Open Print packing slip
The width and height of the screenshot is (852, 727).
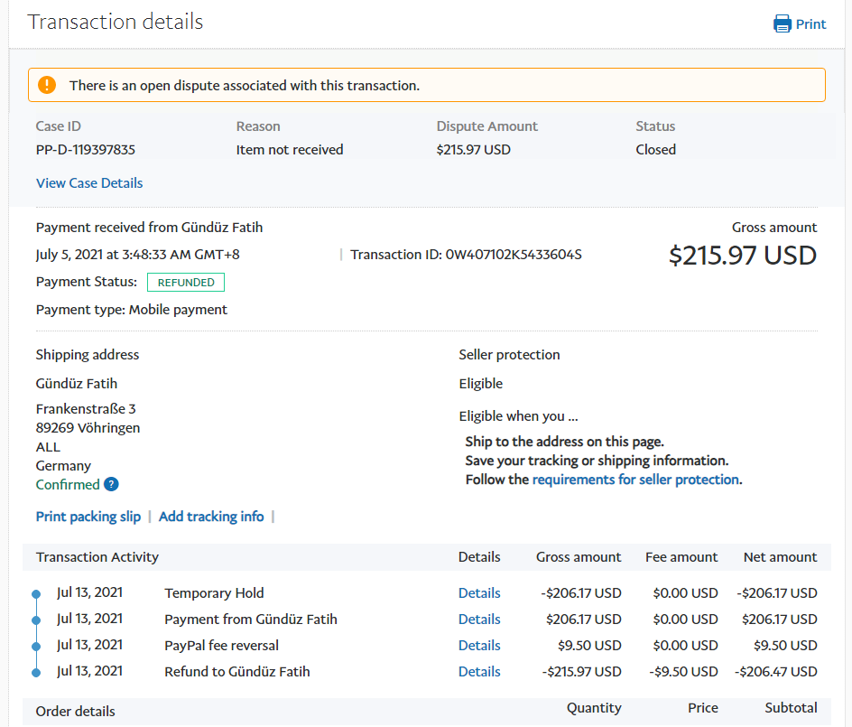click(x=88, y=517)
